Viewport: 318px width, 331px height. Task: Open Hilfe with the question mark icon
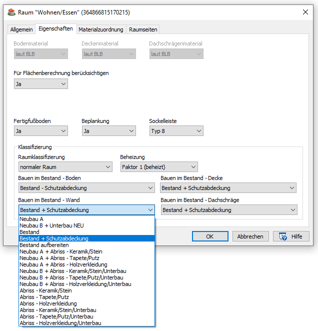pyautogui.click(x=290, y=236)
